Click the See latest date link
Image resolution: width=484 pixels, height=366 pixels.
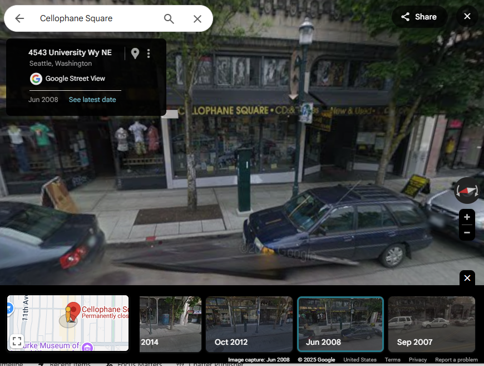pos(92,100)
